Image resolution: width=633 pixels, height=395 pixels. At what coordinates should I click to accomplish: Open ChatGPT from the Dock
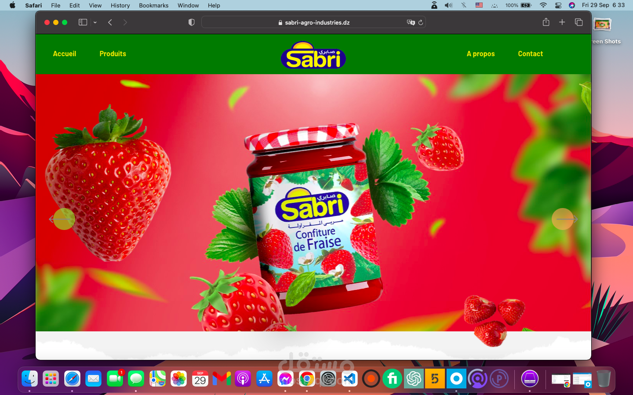[414, 379]
